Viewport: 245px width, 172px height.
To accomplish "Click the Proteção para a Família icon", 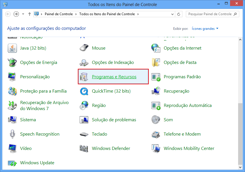I will (x=12, y=91).
